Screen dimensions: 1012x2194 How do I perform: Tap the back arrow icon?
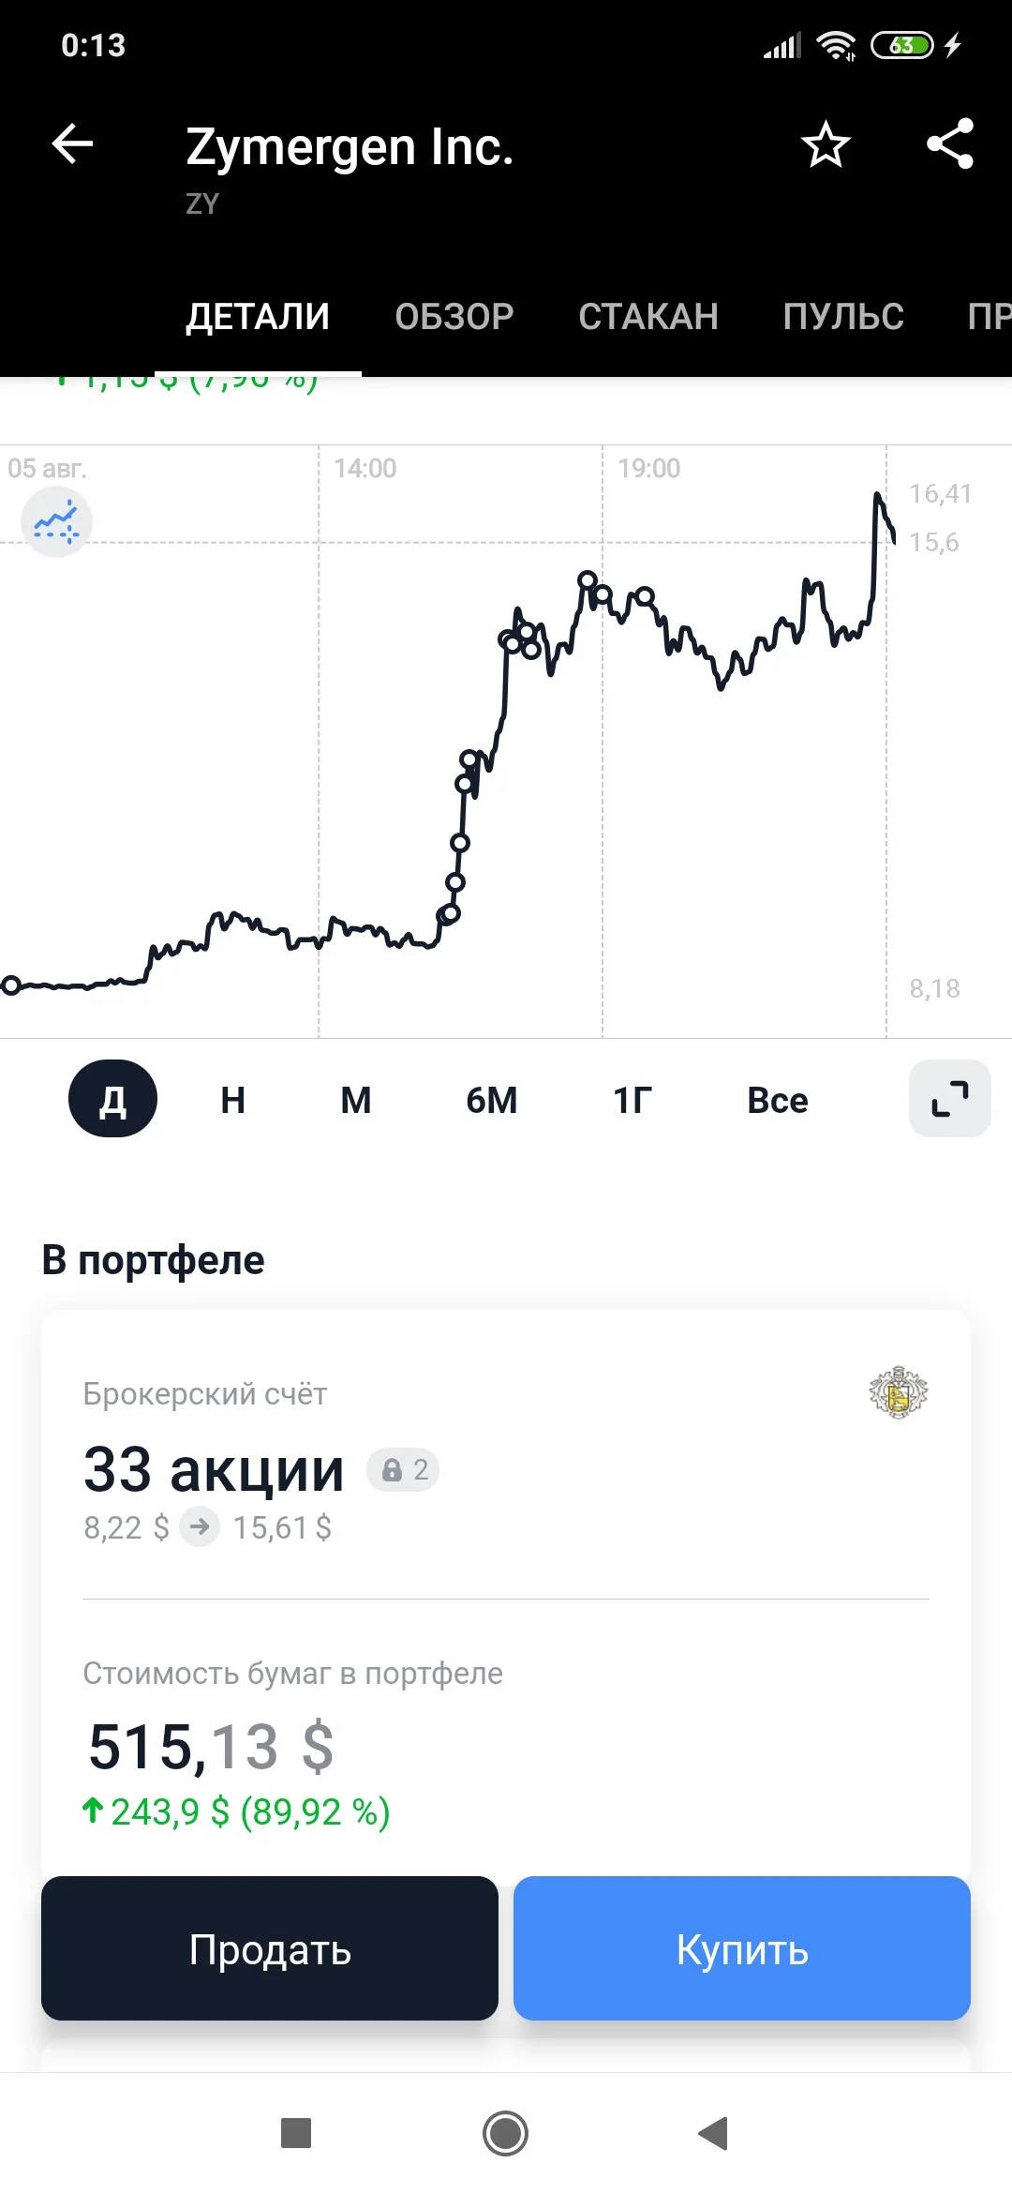click(72, 144)
